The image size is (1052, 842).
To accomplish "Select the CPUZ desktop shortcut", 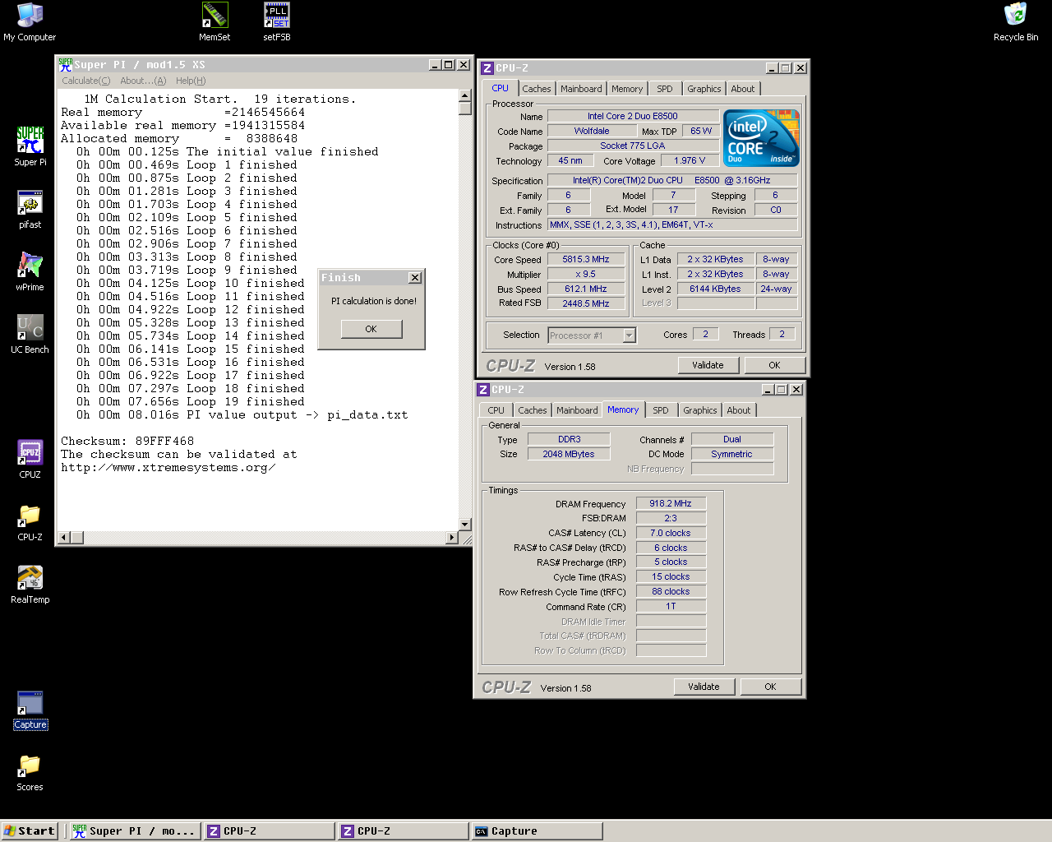I will [30, 459].
